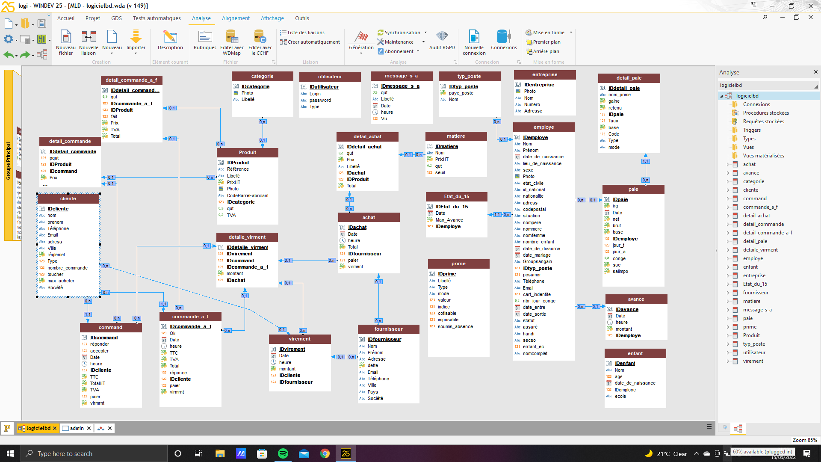Expand the cliente node in Analyse tree
The height and width of the screenshot is (462, 821).
click(728, 190)
